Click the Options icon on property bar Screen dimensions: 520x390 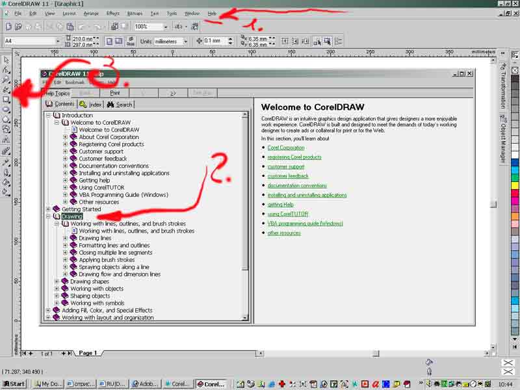coord(338,42)
